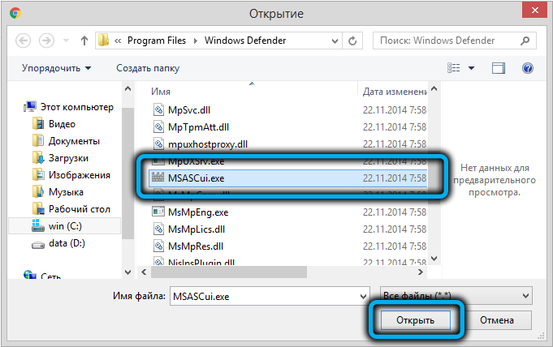This screenshot has height=347, width=553.
Task: Refresh the Windows Defender folder
Action: click(352, 41)
